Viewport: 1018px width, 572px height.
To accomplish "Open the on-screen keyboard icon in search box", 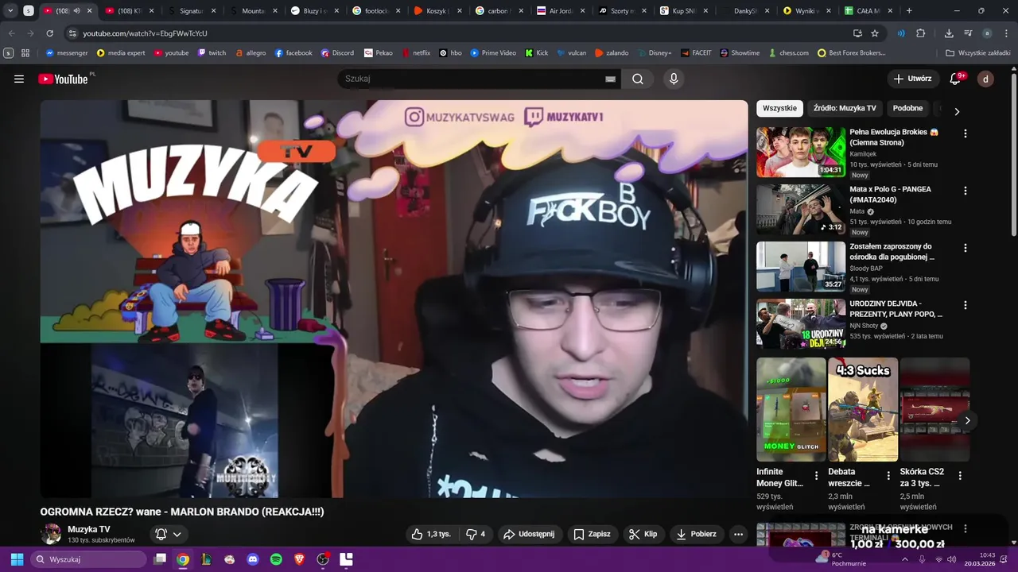I will [610, 79].
